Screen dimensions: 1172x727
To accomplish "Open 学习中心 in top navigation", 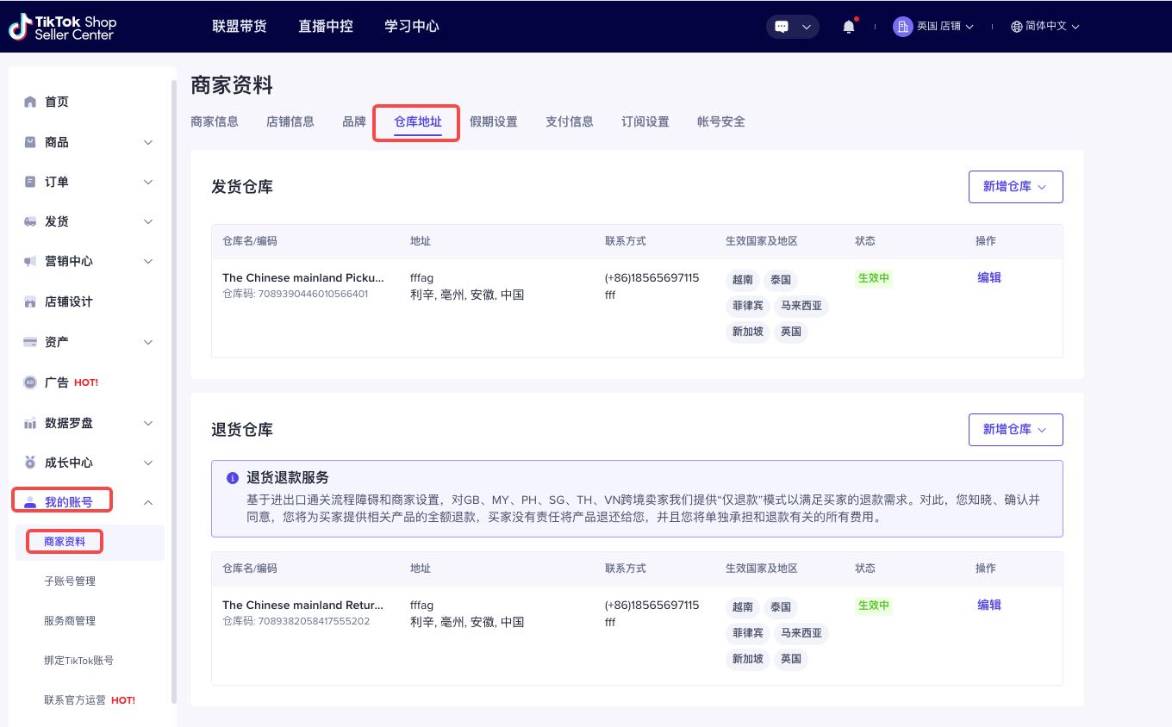I will coord(412,27).
